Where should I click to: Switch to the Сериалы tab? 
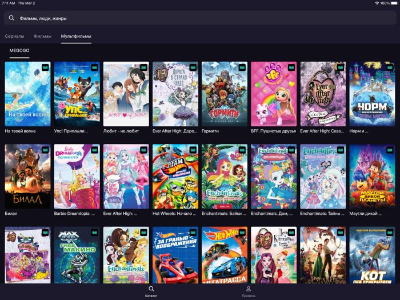click(x=14, y=36)
